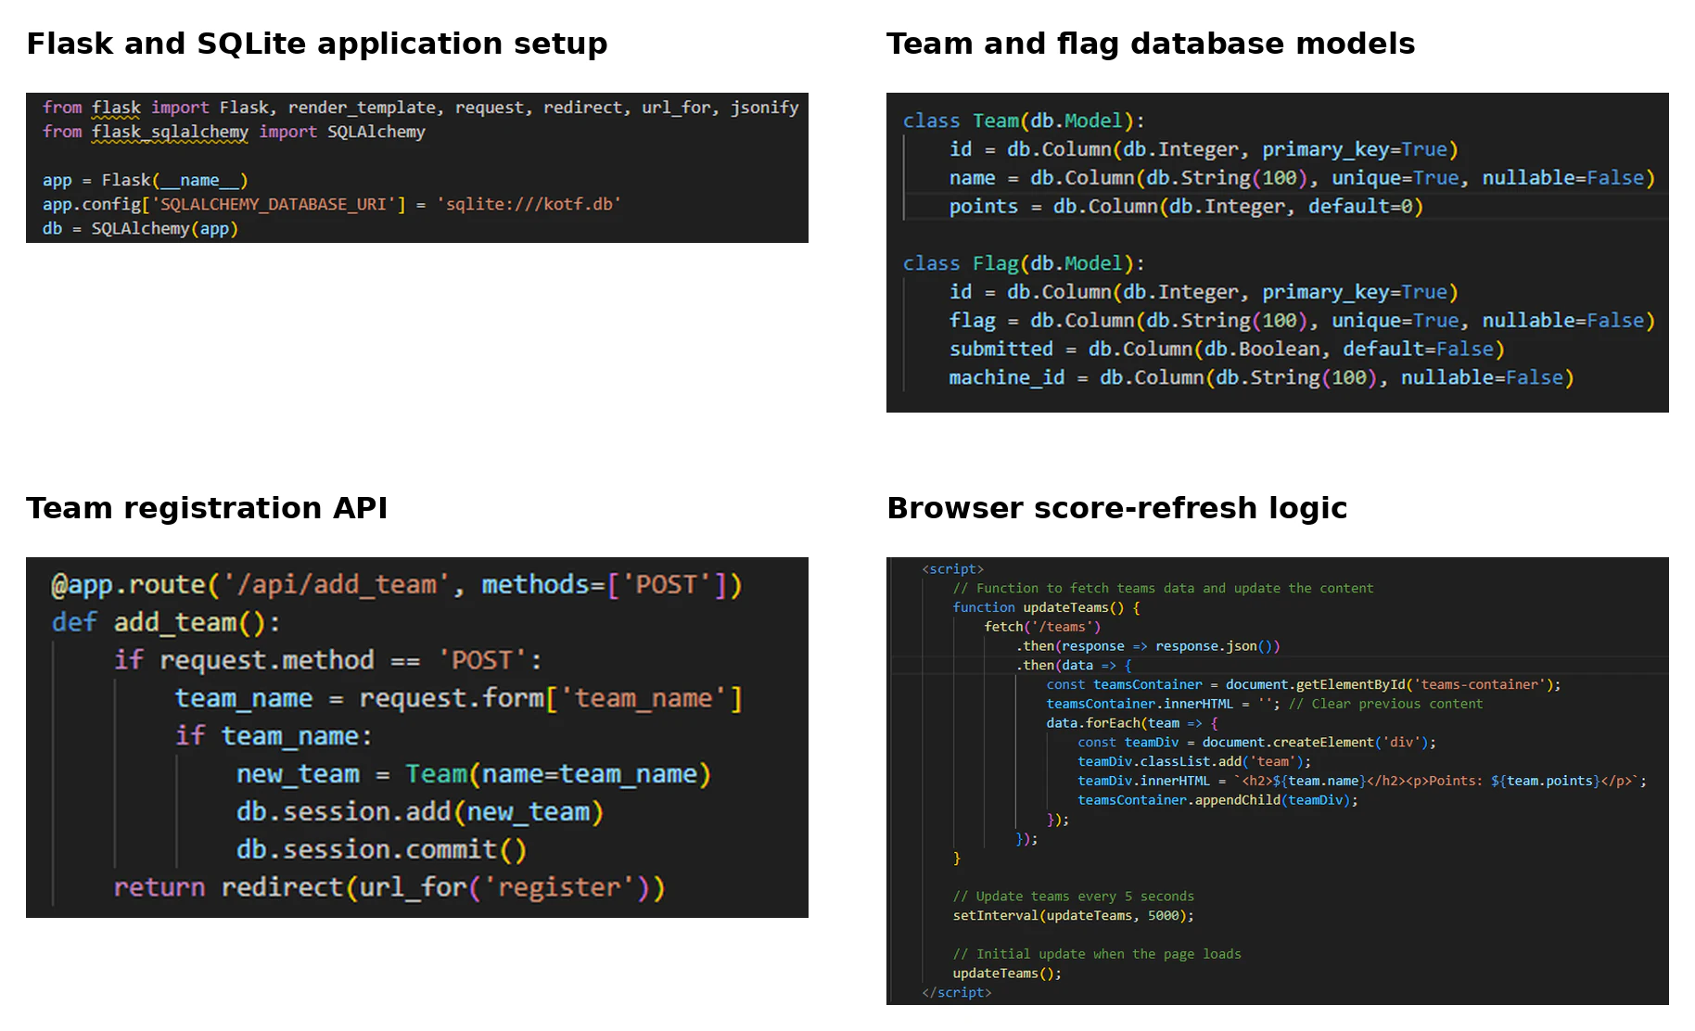
Task: Click the '@app.route('/api/add_team'' decorator line
Action: (397, 585)
